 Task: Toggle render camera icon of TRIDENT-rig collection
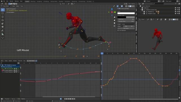coord(179,12)
